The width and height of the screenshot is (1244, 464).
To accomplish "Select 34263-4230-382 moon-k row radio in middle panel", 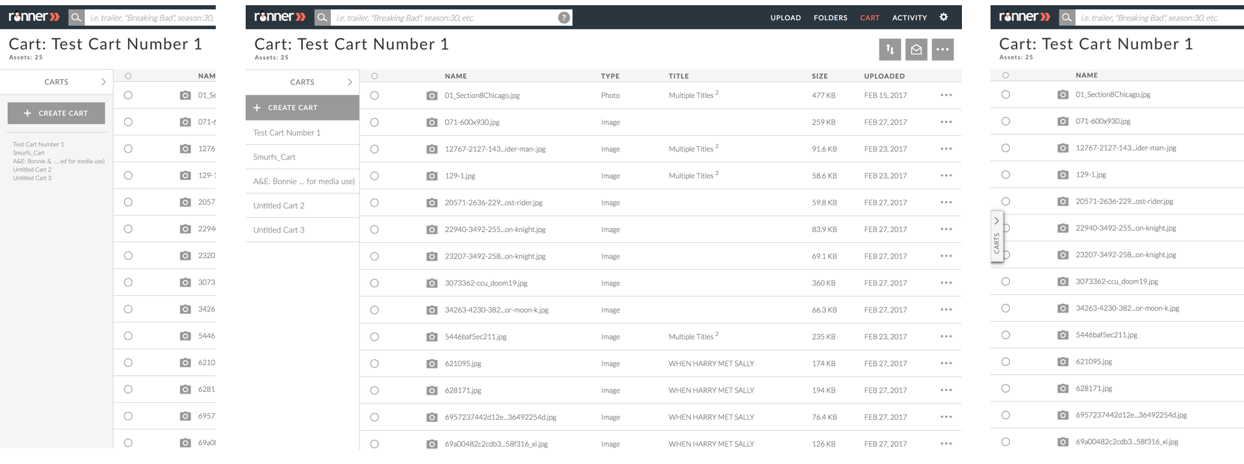I will click(374, 310).
